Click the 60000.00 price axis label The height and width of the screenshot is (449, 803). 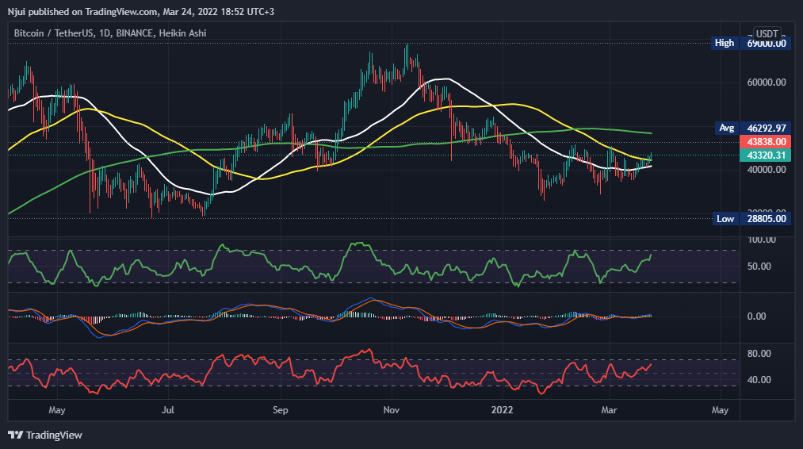[x=766, y=83]
